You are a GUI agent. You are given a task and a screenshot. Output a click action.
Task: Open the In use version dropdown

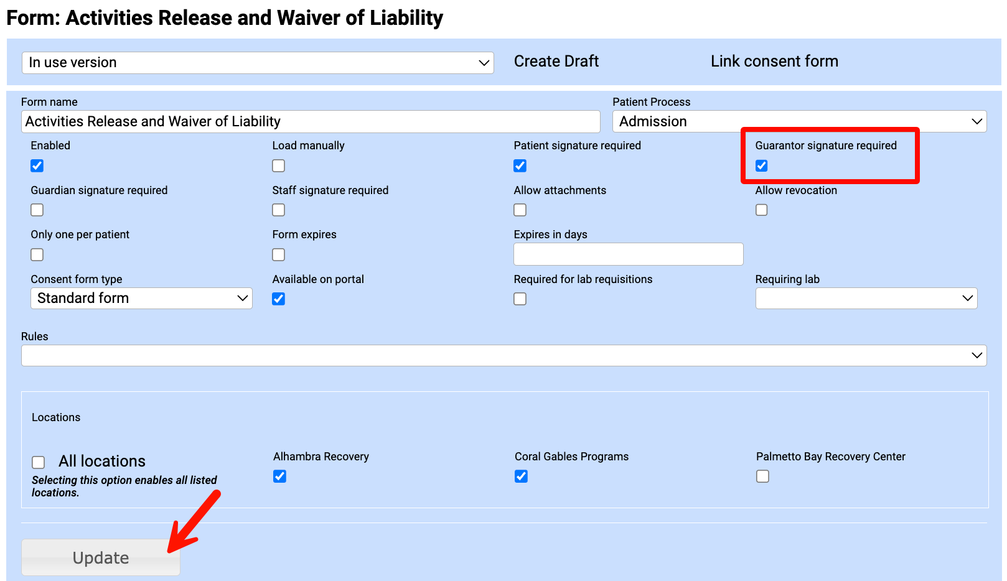click(x=258, y=63)
